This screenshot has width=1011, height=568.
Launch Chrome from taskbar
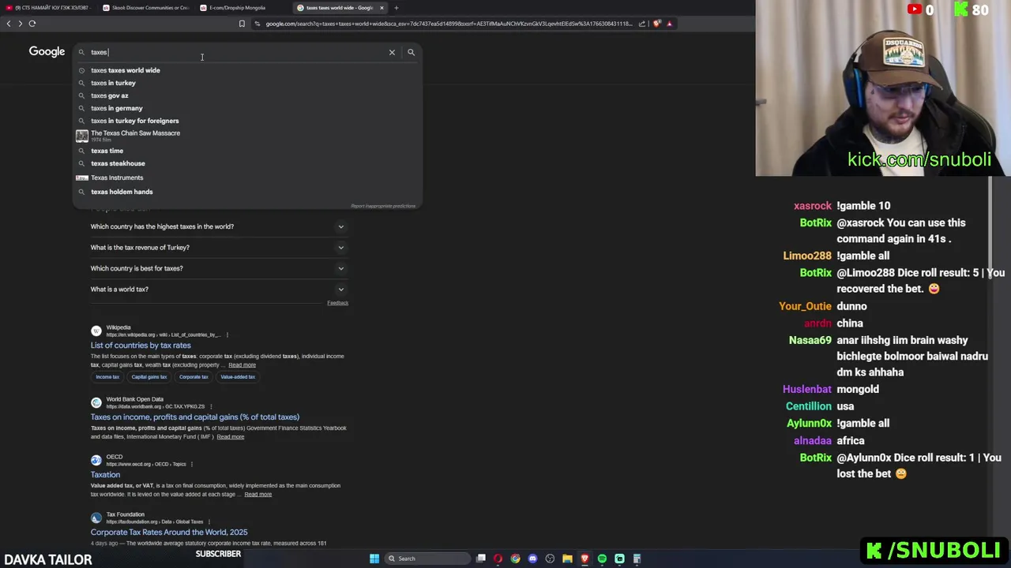click(x=515, y=559)
